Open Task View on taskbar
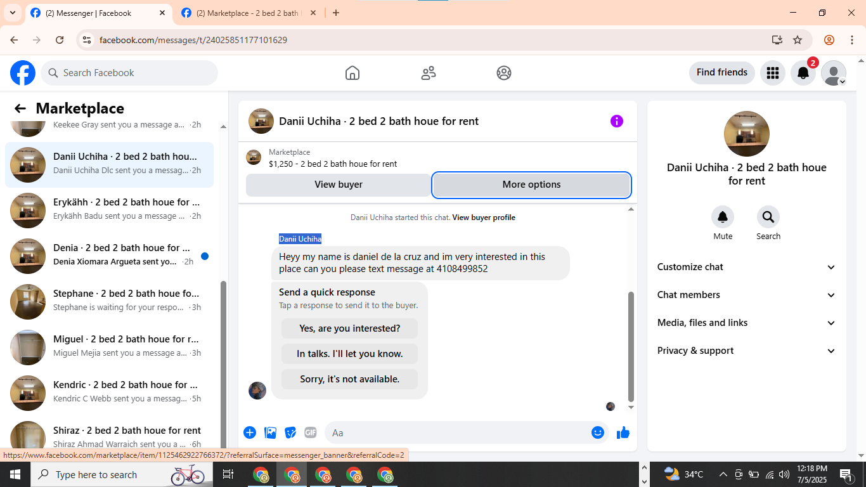Viewport: 866px width, 487px height. 228,474
